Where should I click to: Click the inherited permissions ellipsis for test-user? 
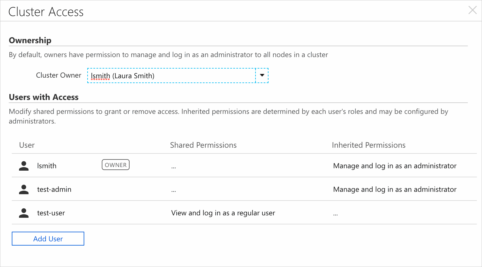point(336,214)
